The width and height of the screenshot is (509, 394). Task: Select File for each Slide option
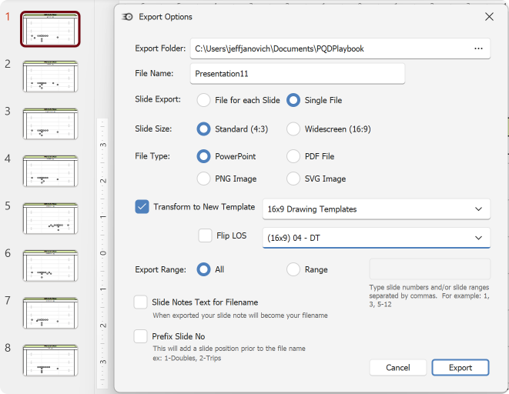(204, 100)
